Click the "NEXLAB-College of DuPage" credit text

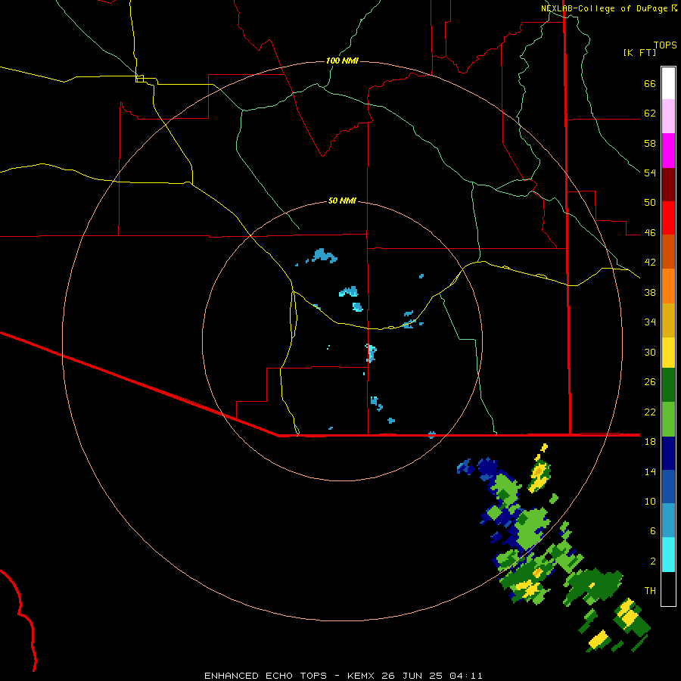coord(604,8)
